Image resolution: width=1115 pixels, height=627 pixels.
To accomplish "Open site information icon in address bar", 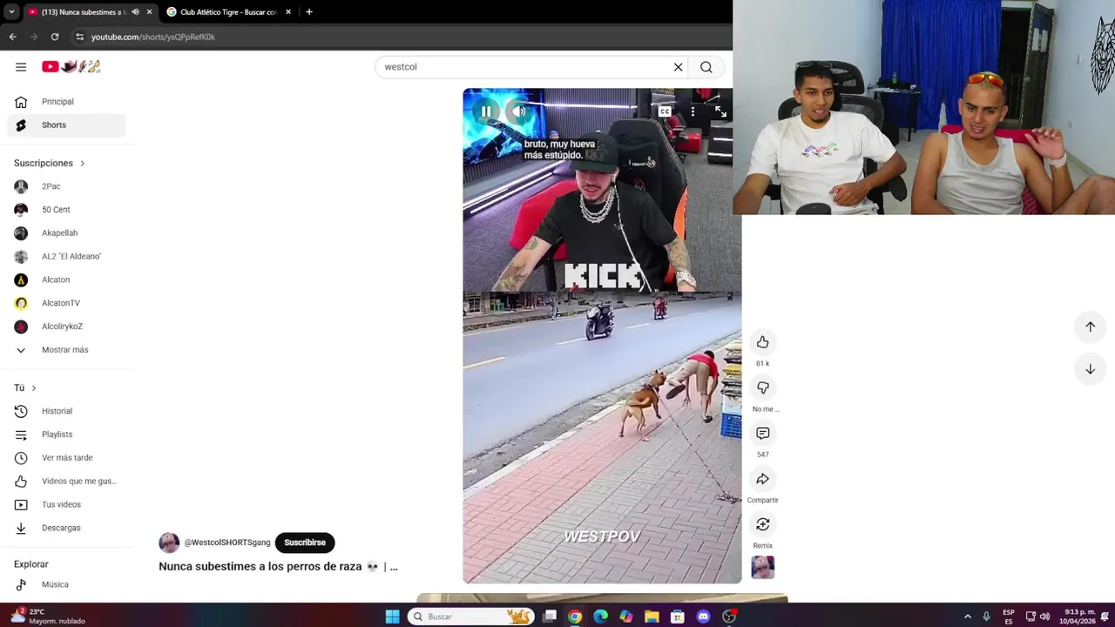I will [x=79, y=37].
